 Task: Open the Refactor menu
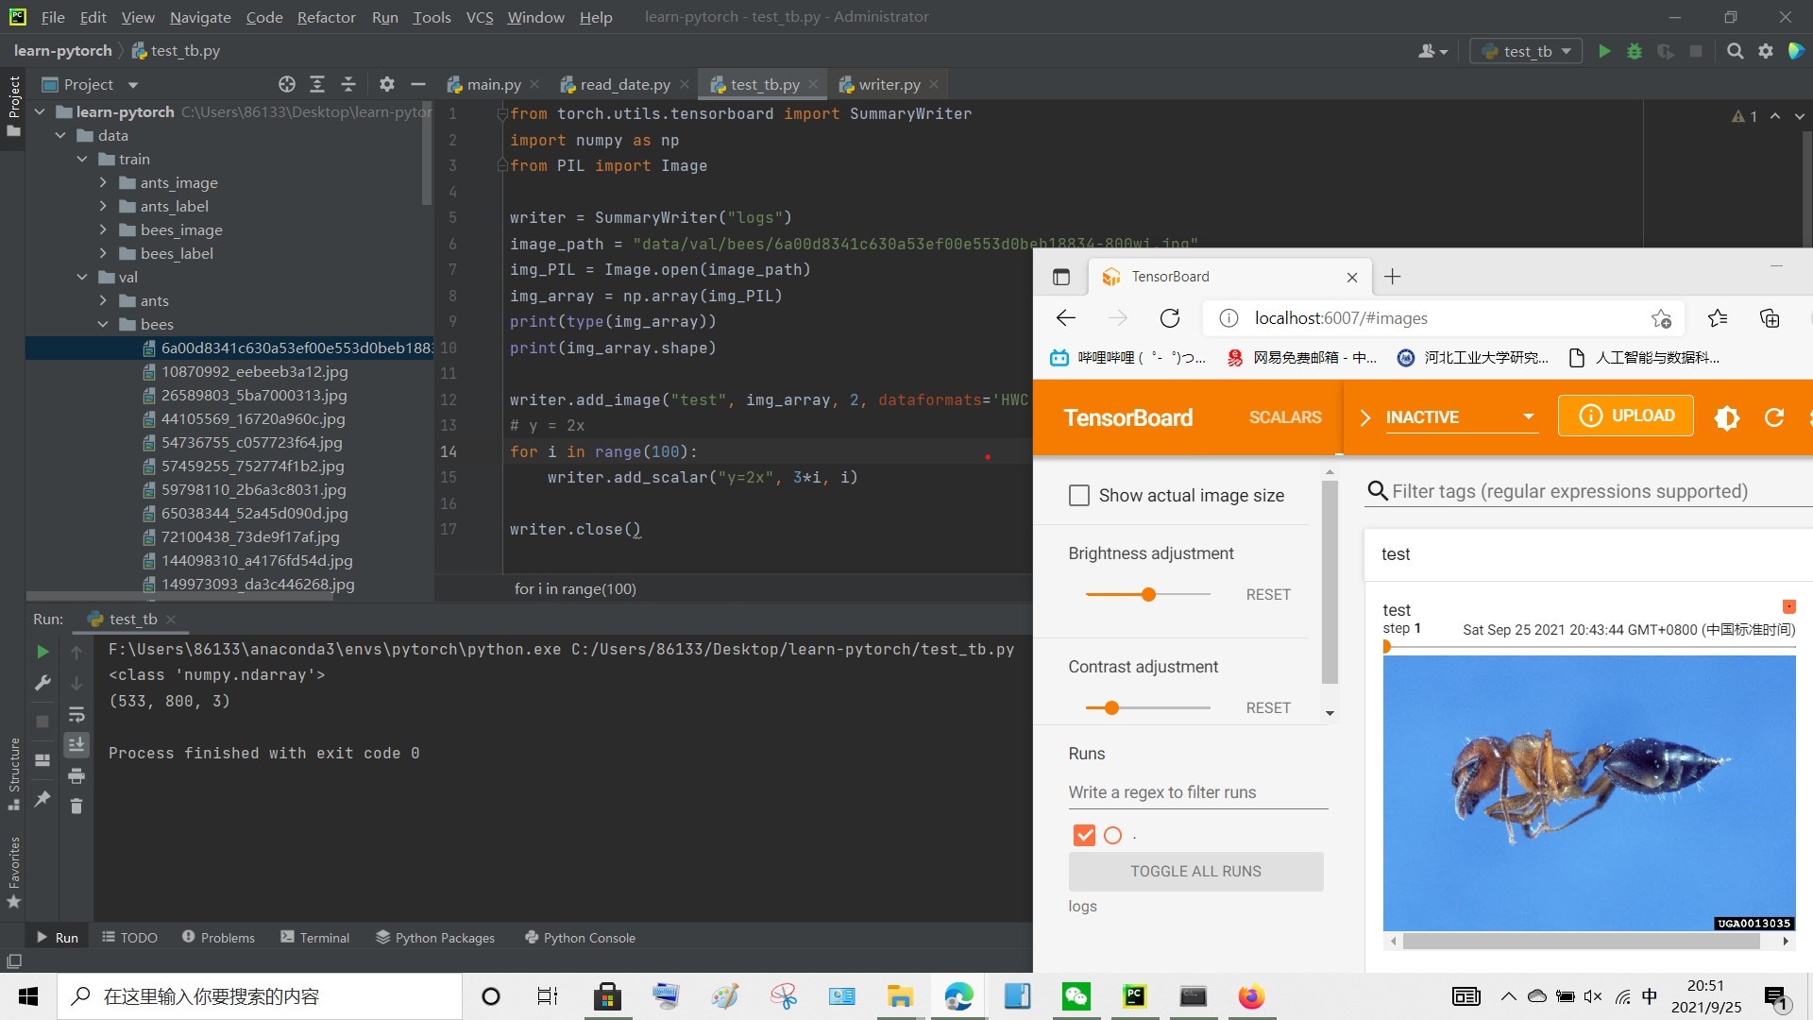(x=326, y=17)
